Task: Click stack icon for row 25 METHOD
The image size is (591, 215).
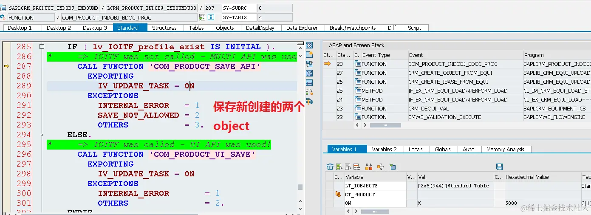Action: pyautogui.click(x=358, y=91)
